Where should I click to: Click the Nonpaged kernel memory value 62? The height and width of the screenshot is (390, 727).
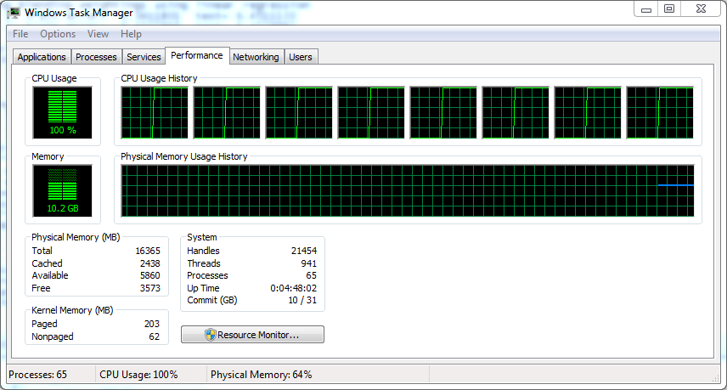tap(154, 336)
